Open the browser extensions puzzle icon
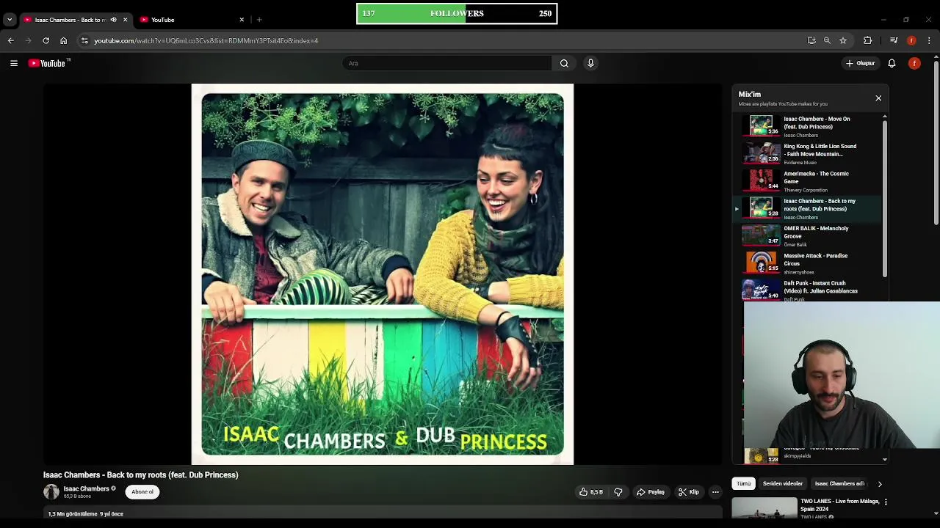This screenshot has height=528, width=940. (x=868, y=40)
